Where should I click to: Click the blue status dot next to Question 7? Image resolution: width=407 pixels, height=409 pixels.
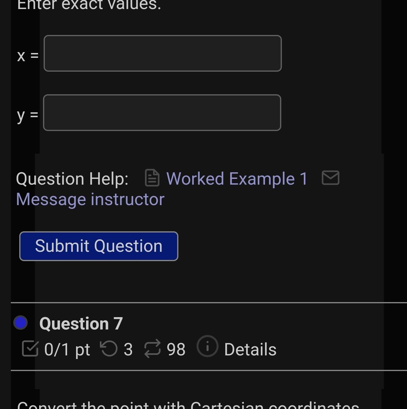point(20,323)
